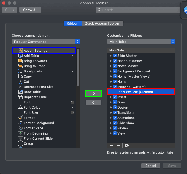The width and height of the screenshot is (187, 174).
Task: Click the magnifier icon in Search field
Action: (x=99, y=10)
